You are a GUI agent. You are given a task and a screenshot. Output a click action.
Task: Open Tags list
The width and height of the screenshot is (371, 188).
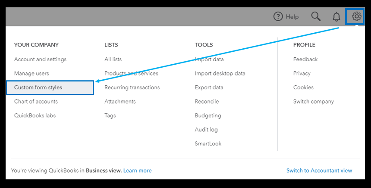click(110, 116)
